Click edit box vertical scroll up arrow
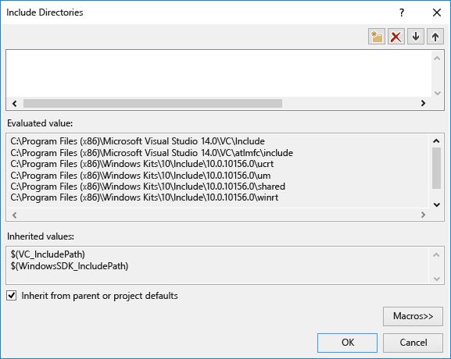 pos(437,59)
